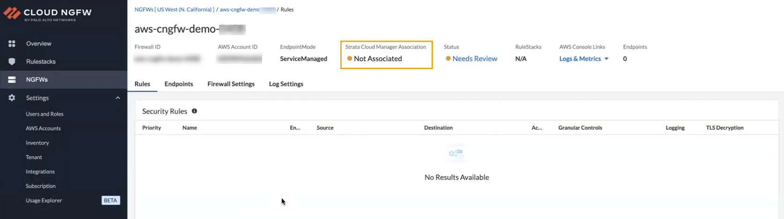
Task: Click the Rulestacks shield icon
Action: tap(12, 62)
